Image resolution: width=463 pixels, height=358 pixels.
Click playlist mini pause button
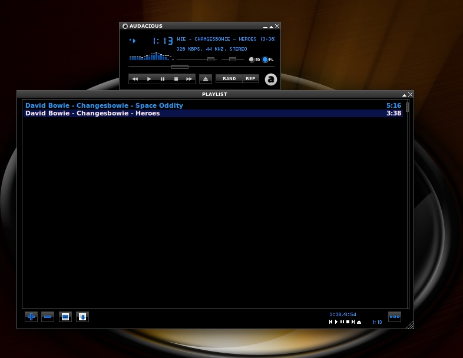[342, 322]
